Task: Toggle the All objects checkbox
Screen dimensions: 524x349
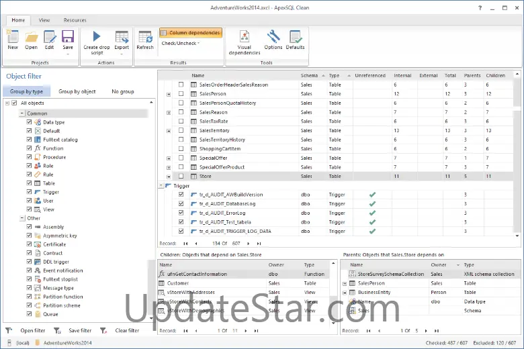Action: pyautogui.click(x=14, y=103)
